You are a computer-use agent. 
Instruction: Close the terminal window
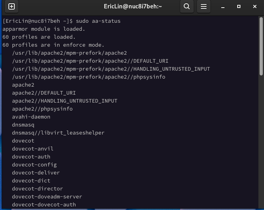[255, 6]
